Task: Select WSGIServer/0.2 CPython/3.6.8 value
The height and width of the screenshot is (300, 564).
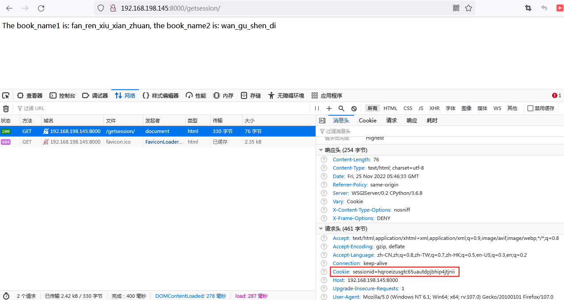Action: click(x=387, y=193)
